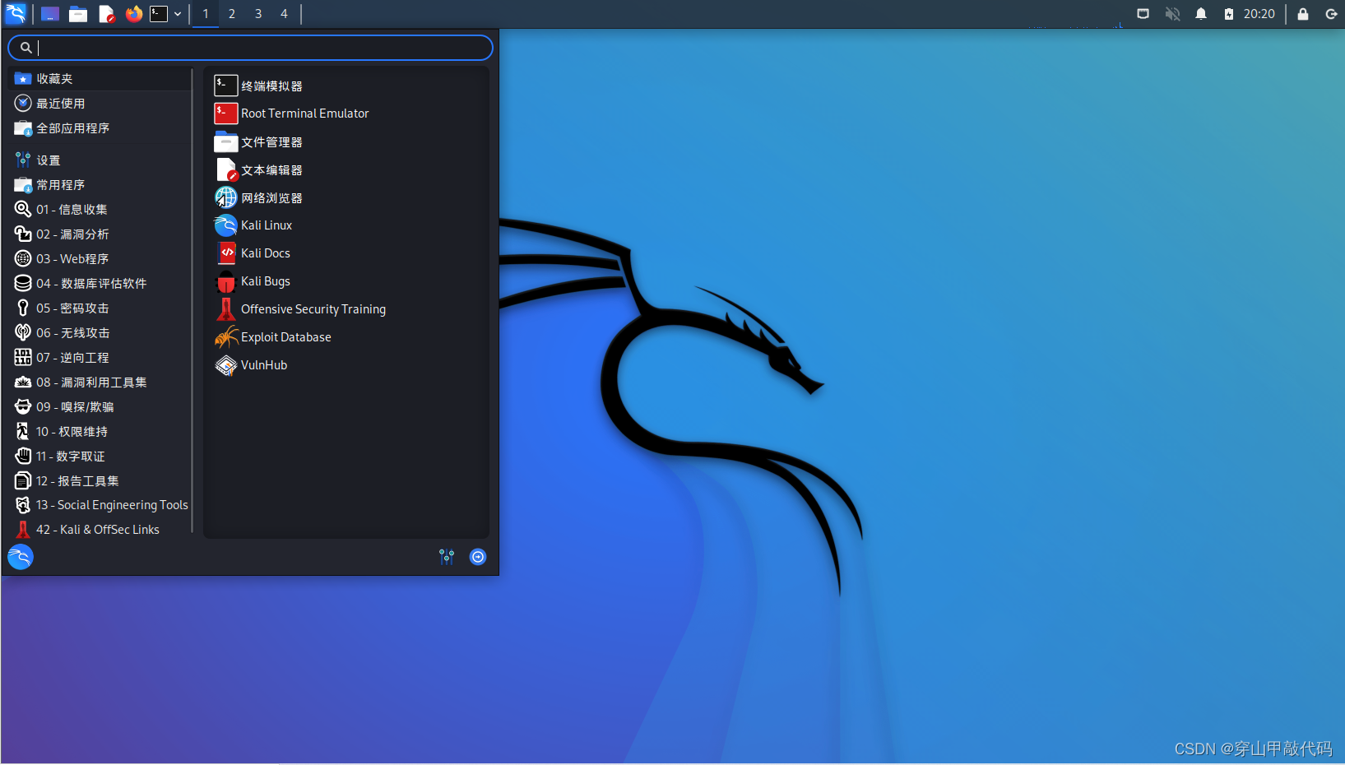Open category 08 - 漏洞利用工具集
Screen dimensions: 1345x765
100,382
